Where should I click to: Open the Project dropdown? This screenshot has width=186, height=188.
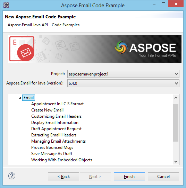click(123, 74)
